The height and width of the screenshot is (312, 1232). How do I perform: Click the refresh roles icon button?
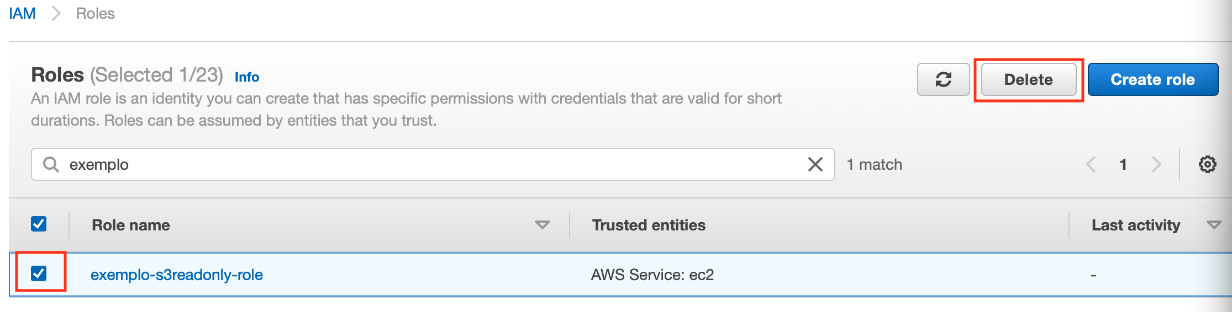(943, 79)
